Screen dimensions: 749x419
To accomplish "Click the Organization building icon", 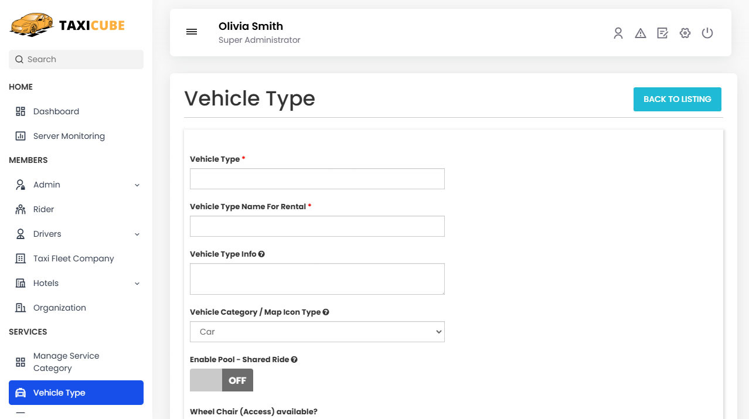I will tap(21, 307).
